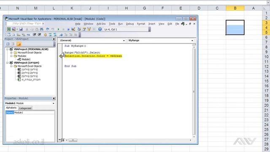Click the View Code icon in the Project panel

(8, 44)
